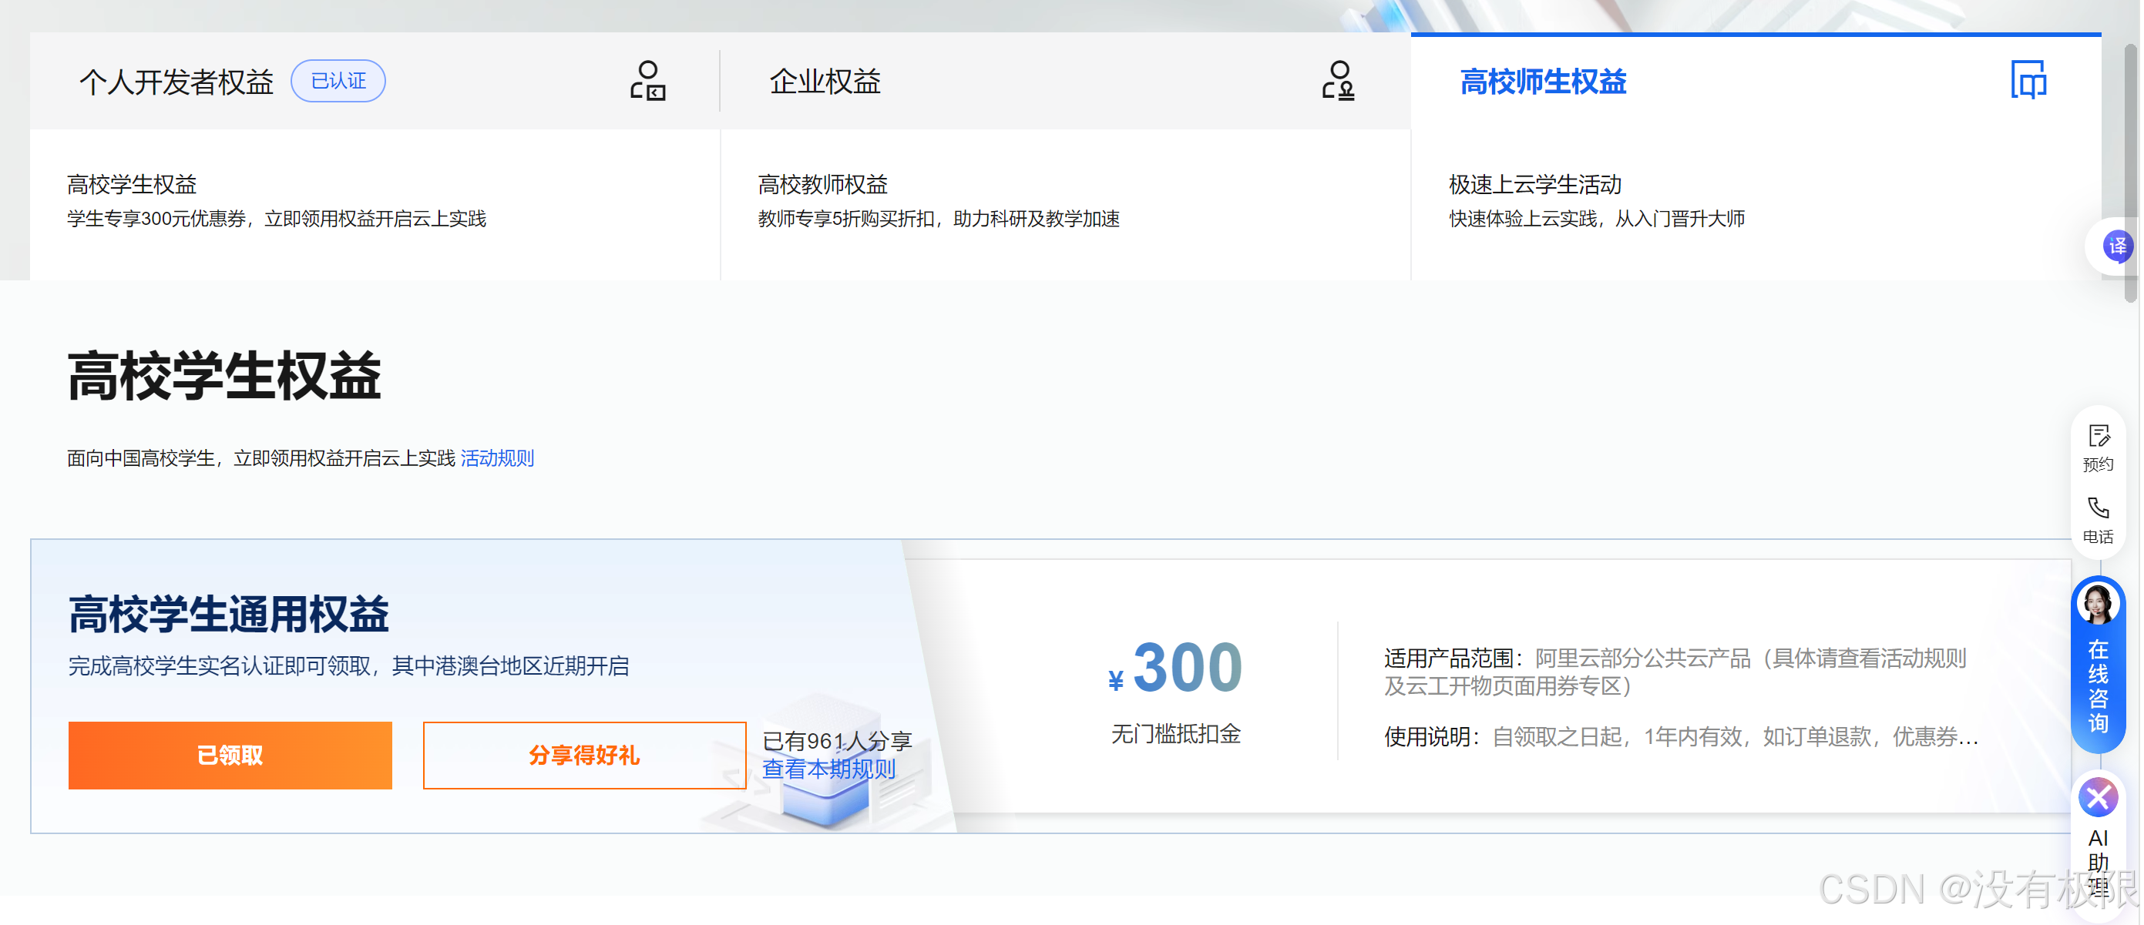This screenshot has width=2144, height=925.
Task: Open the 高校教师权益 submenu item
Action: 822,184
